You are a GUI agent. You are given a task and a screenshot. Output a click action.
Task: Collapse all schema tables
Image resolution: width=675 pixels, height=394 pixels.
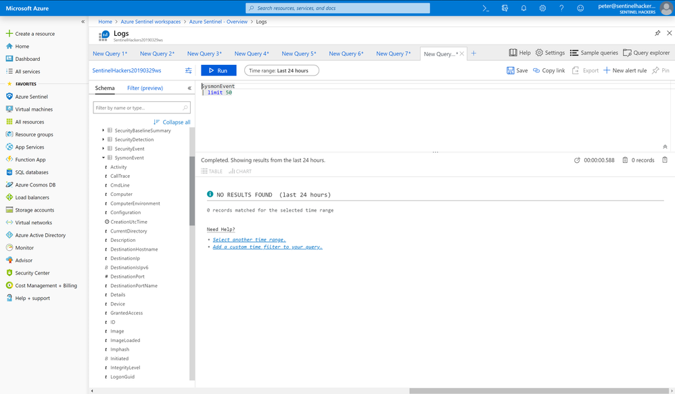tap(172, 122)
